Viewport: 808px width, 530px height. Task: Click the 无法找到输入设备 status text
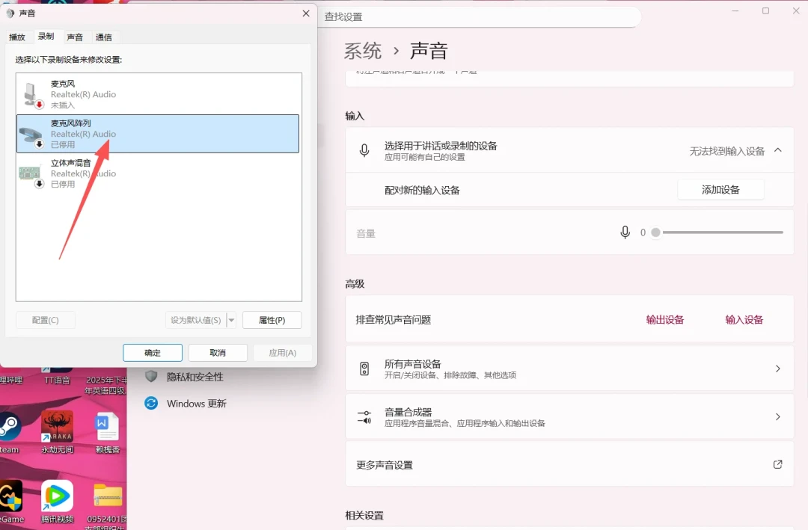[727, 151]
